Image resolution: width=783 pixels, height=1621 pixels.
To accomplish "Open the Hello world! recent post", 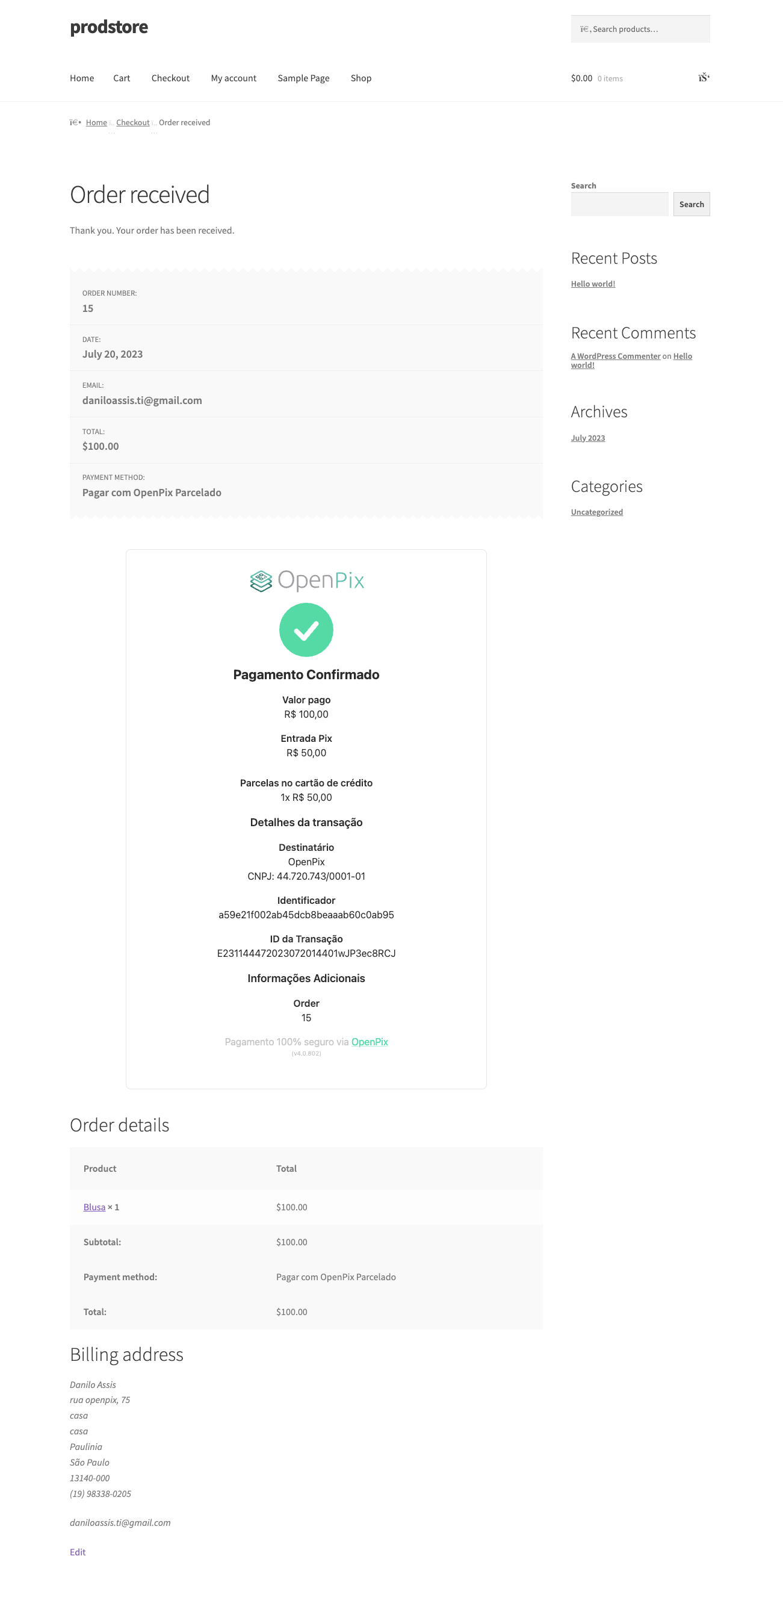I will 592,284.
